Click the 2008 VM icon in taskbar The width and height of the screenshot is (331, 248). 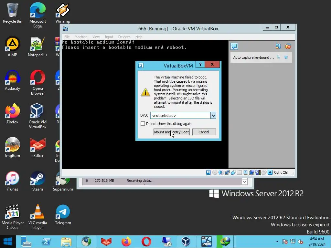[x=206, y=242]
